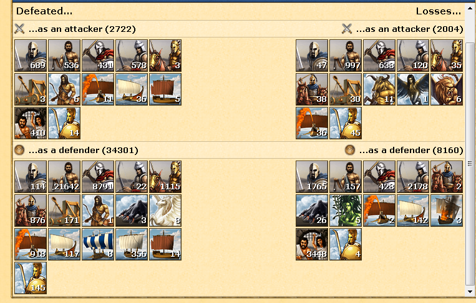The image size is (476, 303).
Task: Click the hoplite icon showing 8791
Action: pyautogui.click(x=98, y=177)
